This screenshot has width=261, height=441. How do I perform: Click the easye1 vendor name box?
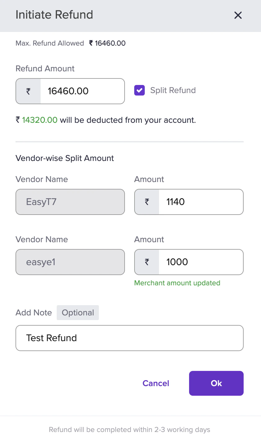(x=70, y=262)
